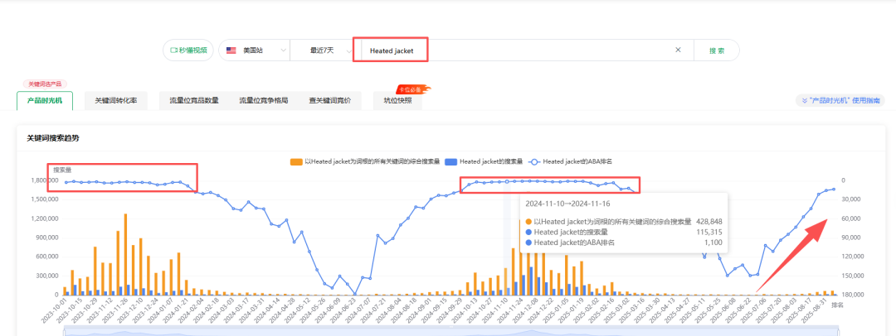Click the 搜索量 axis title
This screenshot has width=896, height=336.
[62, 170]
